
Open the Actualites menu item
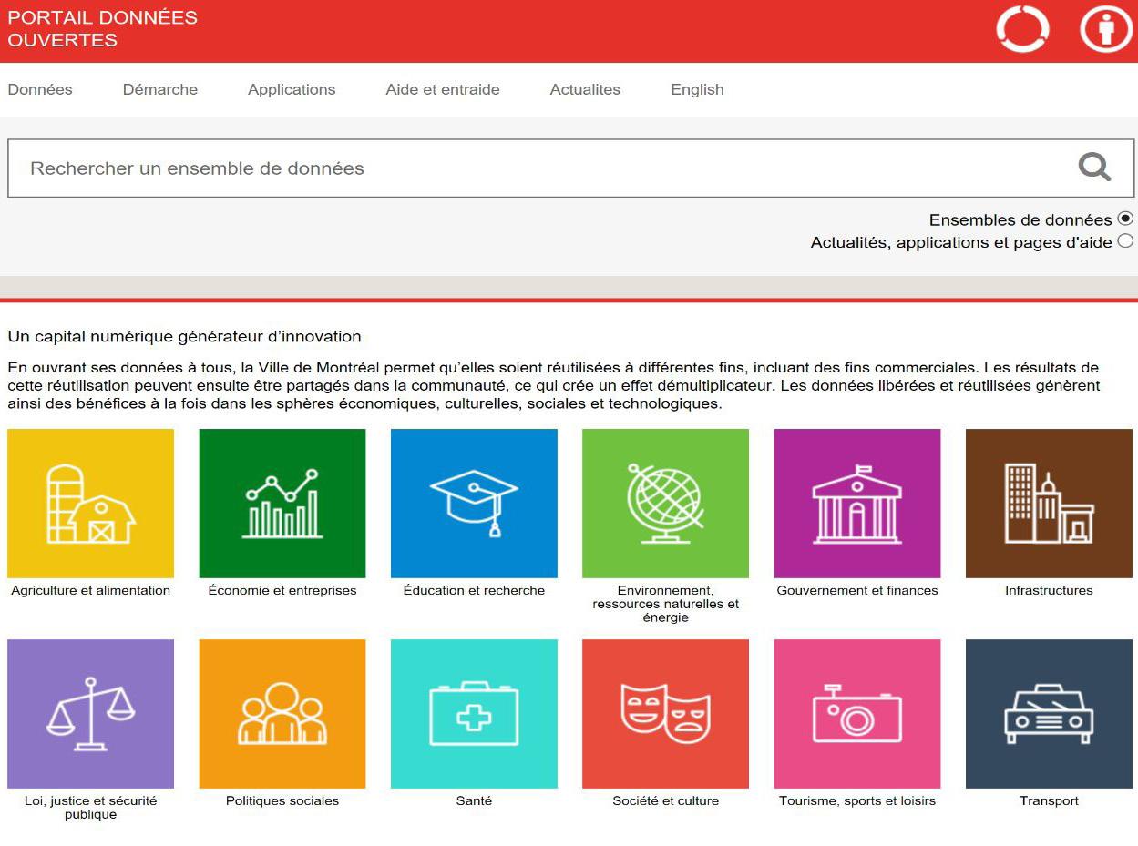click(585, 89)
